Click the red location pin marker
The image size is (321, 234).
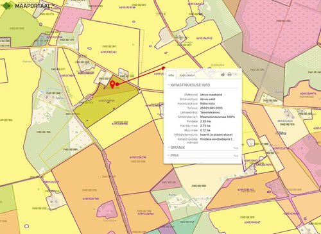tap(112, 85)
